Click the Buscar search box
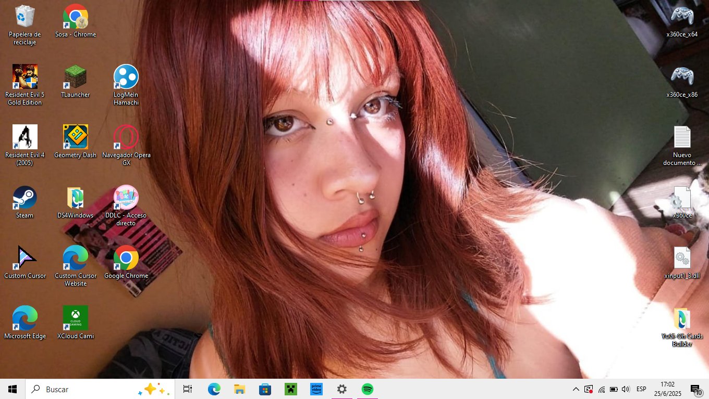The width and height of the screenshot is (709, 399). [x=83, y=389]
